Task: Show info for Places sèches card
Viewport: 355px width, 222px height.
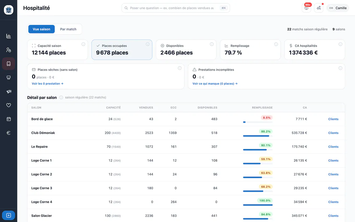Action: 179,68
